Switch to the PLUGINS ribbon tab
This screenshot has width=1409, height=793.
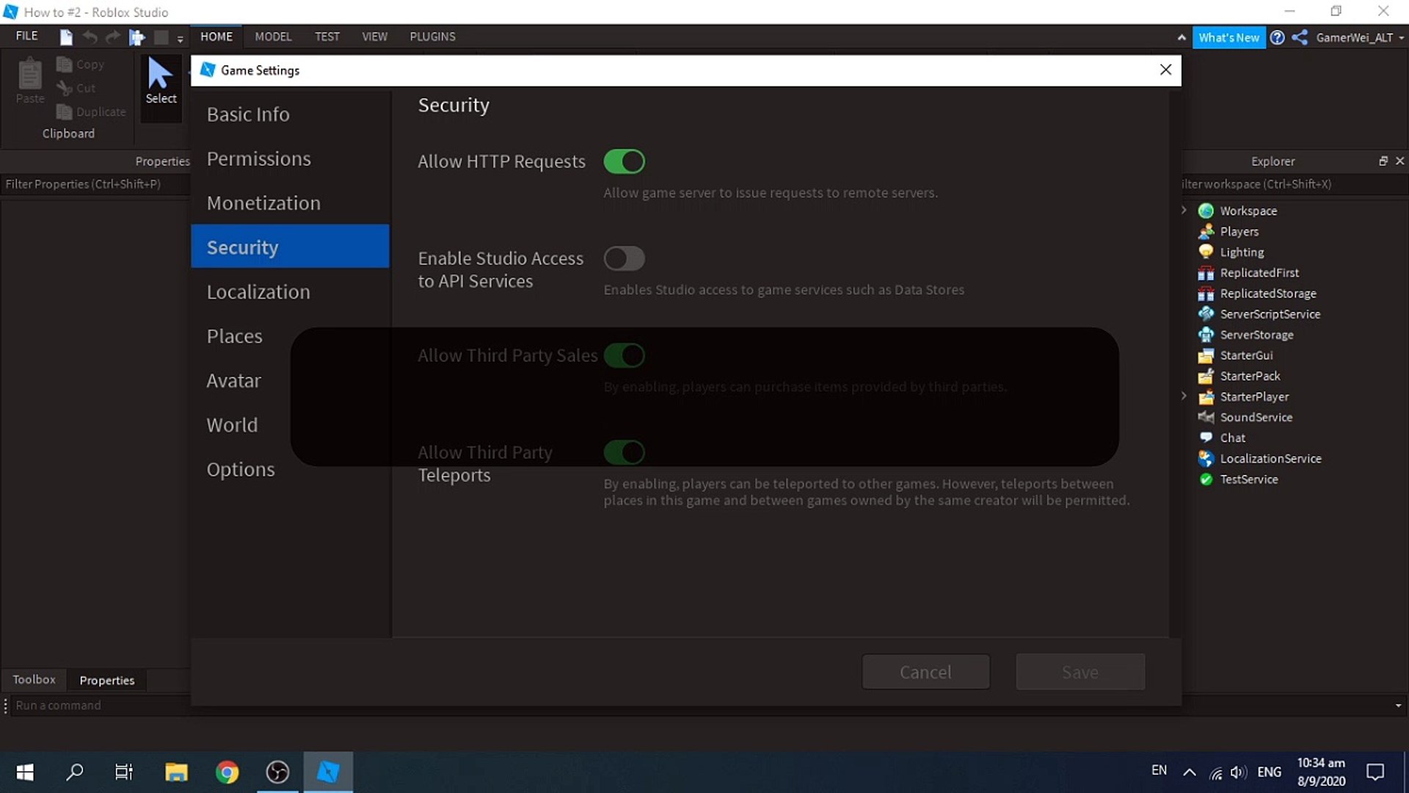click(432, 37)
